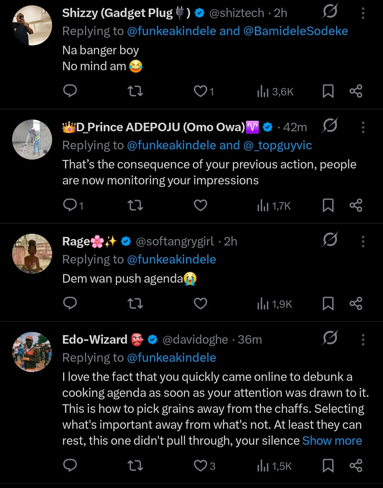Repost Edo-Wizard's tweet
The height and width of the screenshot is (488, 383).
pos(135,466)
